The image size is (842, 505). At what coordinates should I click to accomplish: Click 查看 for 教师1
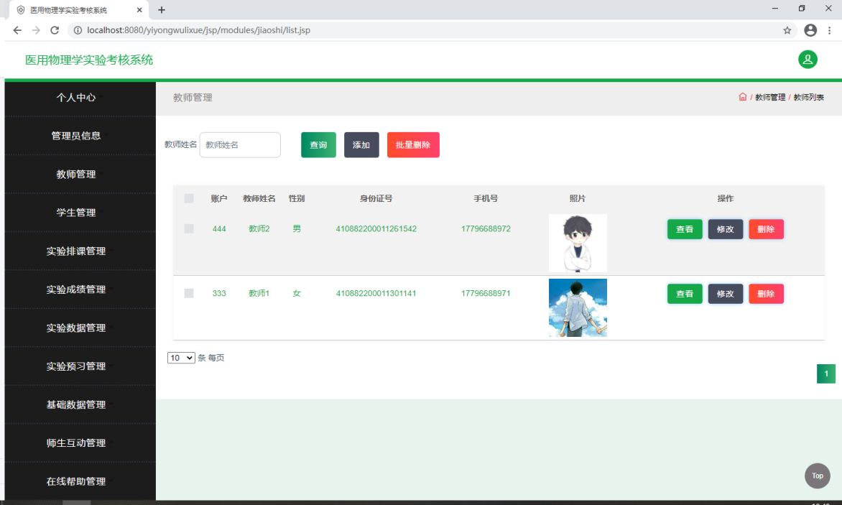tap(685, 294)
